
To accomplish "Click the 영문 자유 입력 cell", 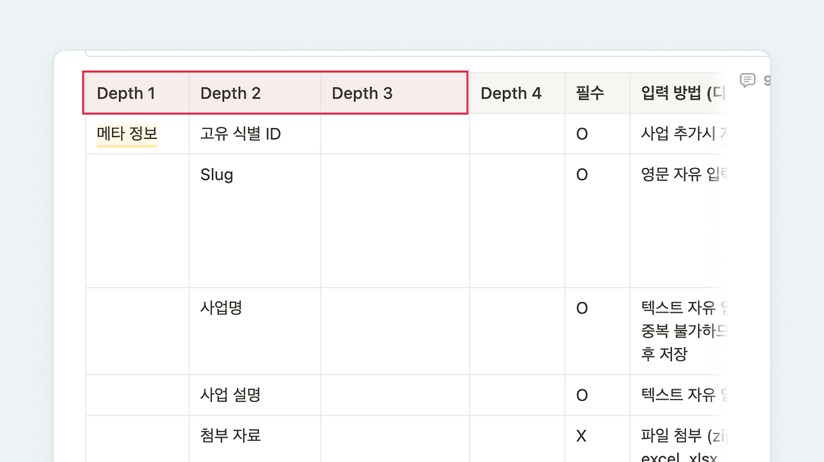I will pyautogui.click(x=679, y=221).
